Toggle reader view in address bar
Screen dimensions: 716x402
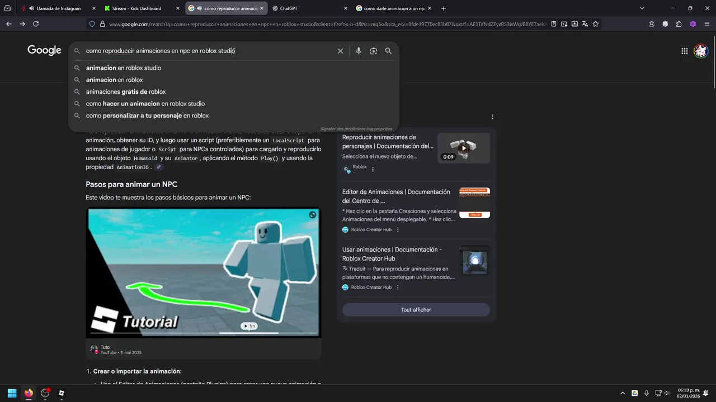pos(554,24)
